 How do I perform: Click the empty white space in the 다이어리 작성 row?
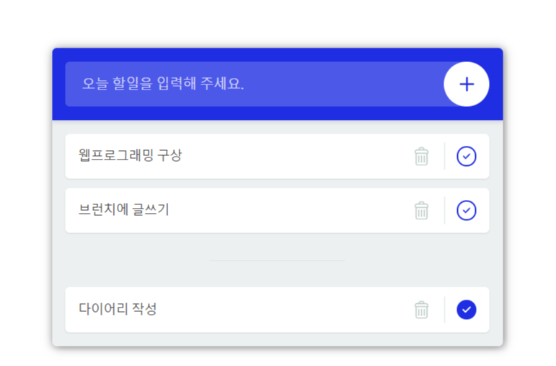pos(283,310)
